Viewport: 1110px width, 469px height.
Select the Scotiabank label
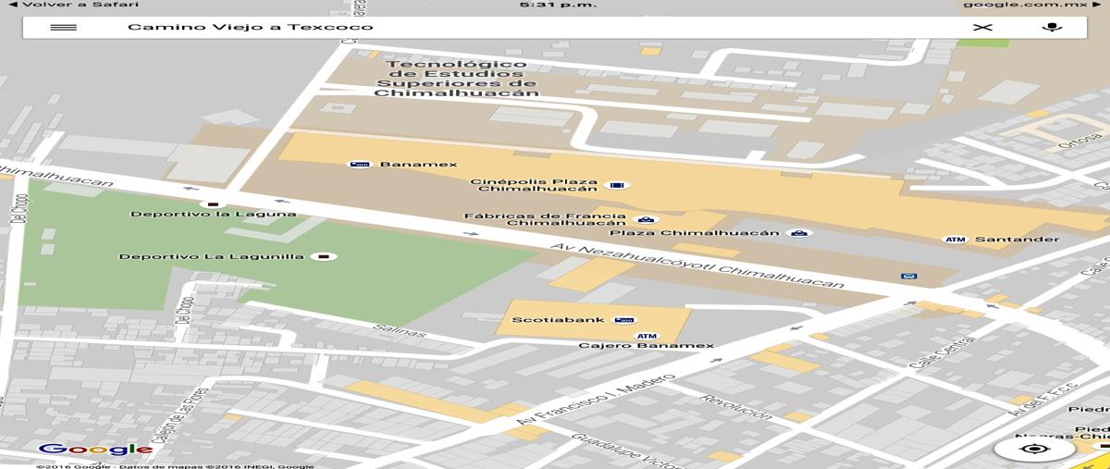point(559,320)
